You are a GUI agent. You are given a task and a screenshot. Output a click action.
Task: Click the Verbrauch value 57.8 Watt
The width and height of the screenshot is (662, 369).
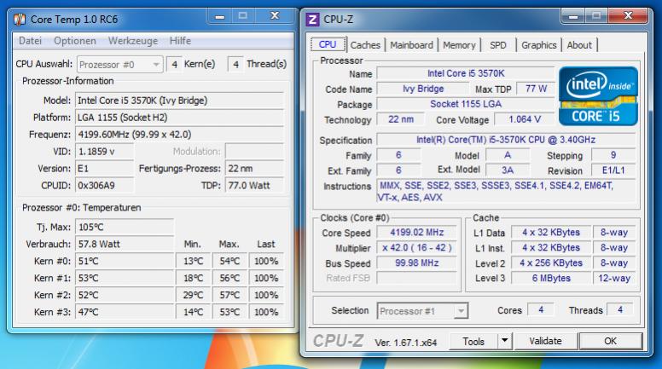click(125, 245)
